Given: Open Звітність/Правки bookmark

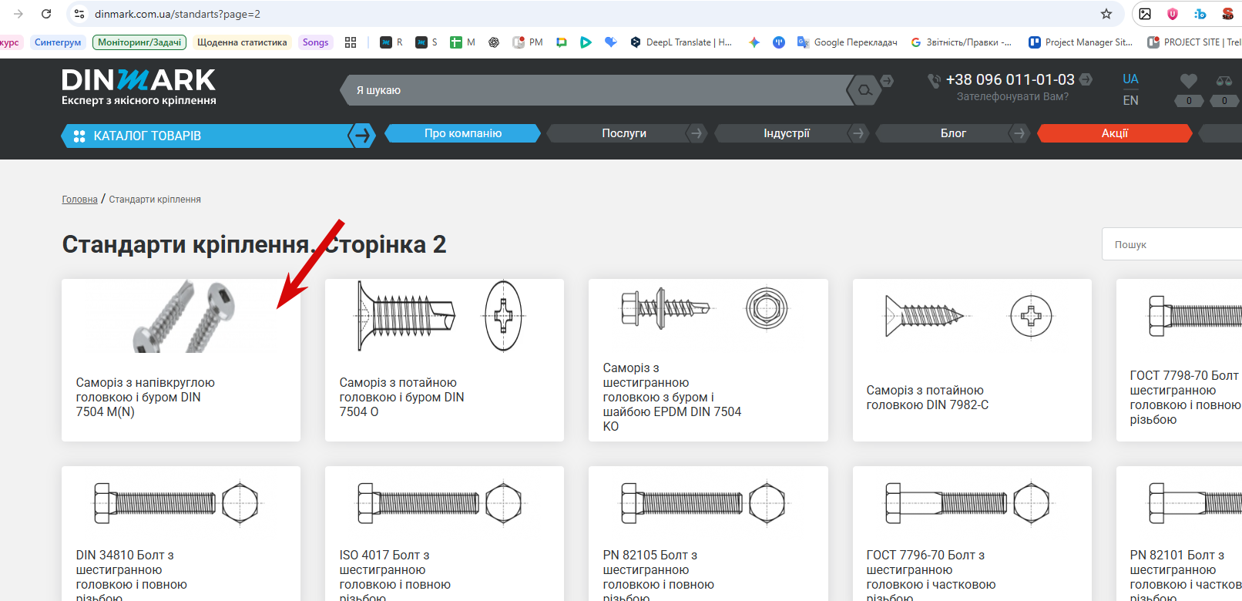Looking at the screenshot, I should click(962, 42).
